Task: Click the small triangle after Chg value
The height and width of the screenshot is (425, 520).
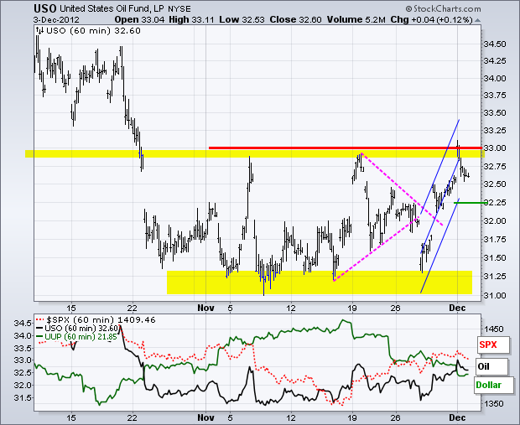Action: tap(477, 20)
